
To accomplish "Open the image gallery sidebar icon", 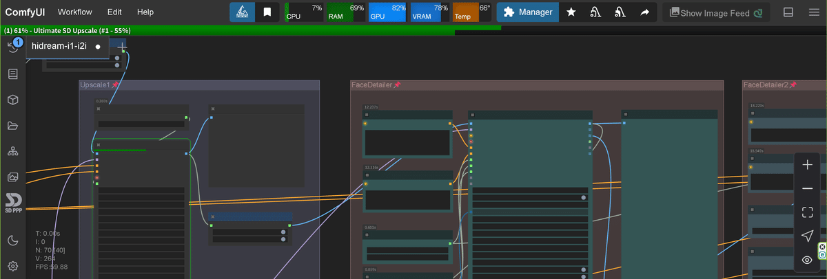I will click(12, 177).
